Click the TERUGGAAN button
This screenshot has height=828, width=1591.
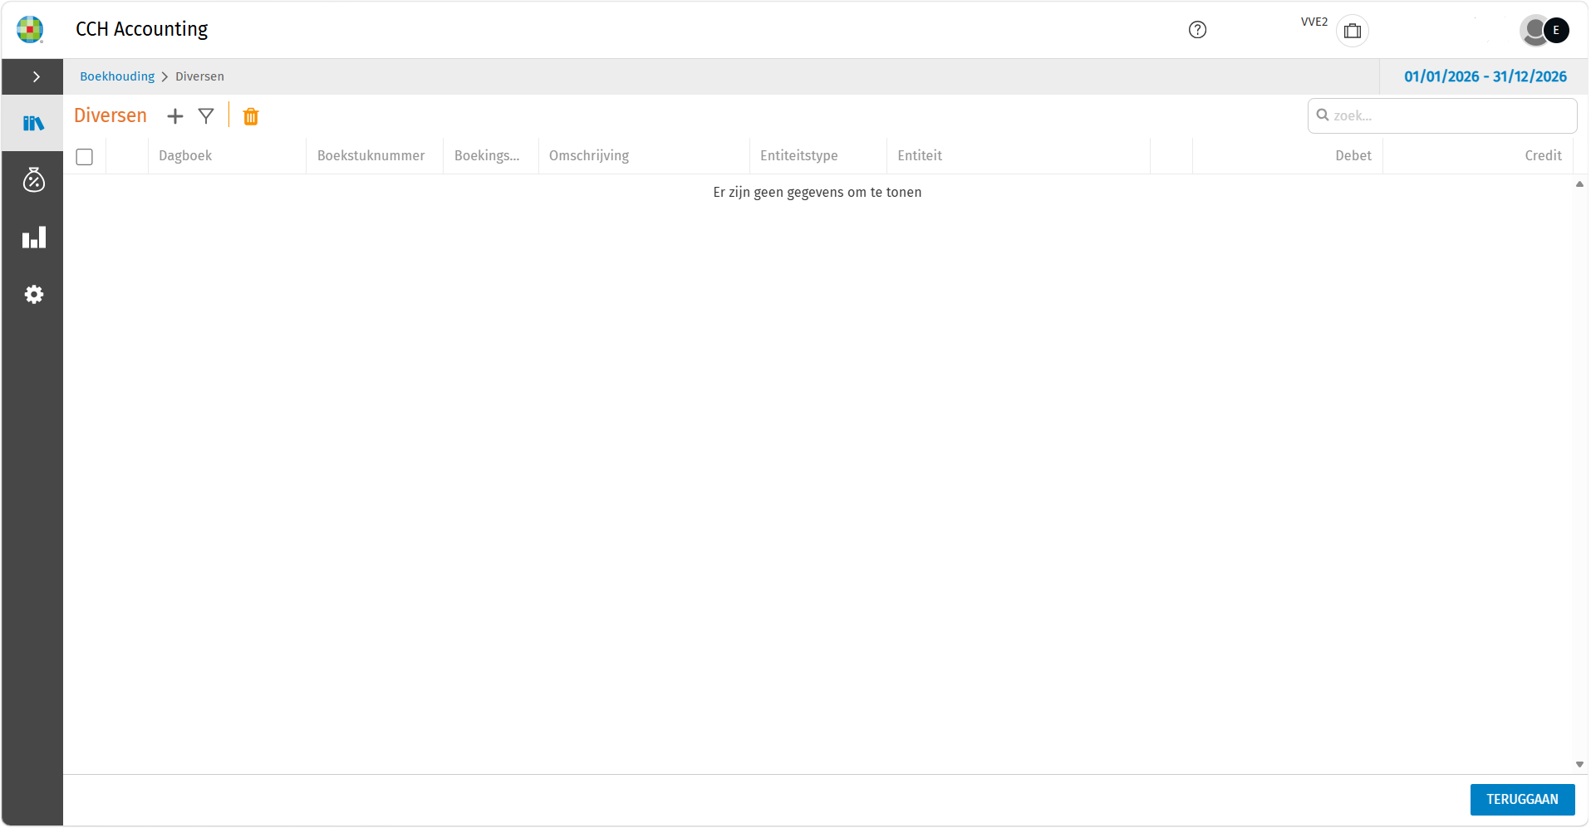(1522, 799)
